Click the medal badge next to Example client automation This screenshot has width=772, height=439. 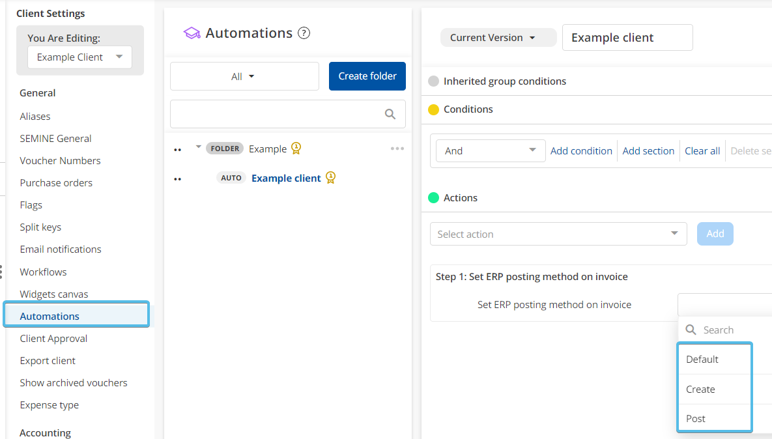(x=330, y=178)
